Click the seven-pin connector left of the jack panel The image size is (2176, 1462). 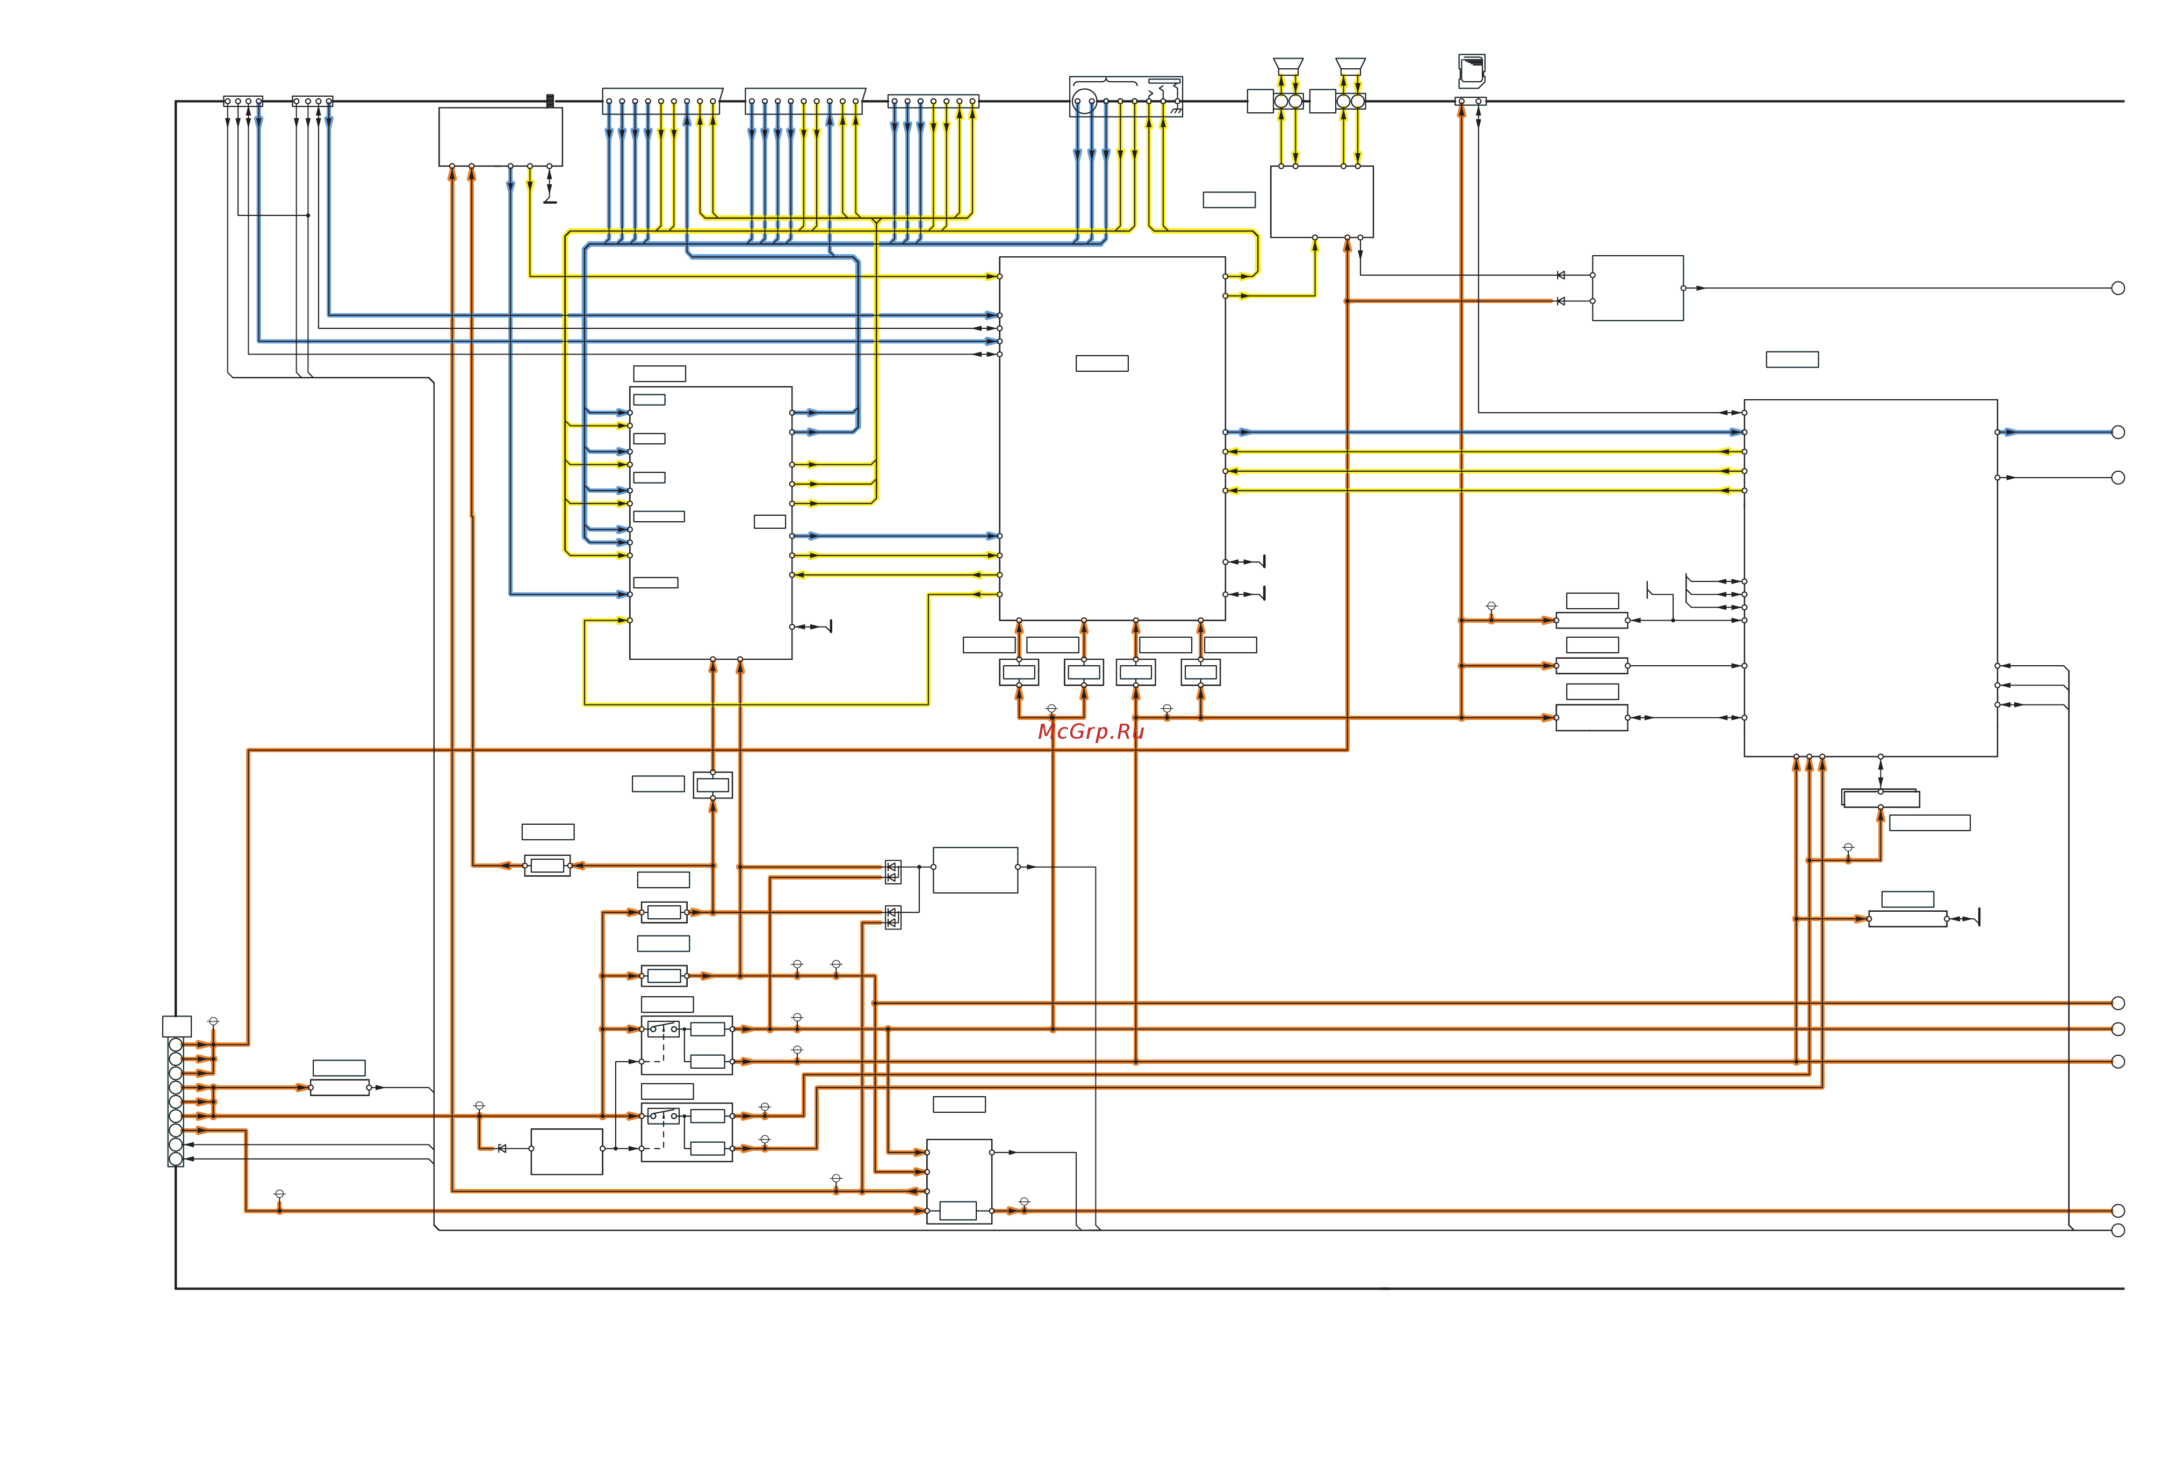coord(933,100)
